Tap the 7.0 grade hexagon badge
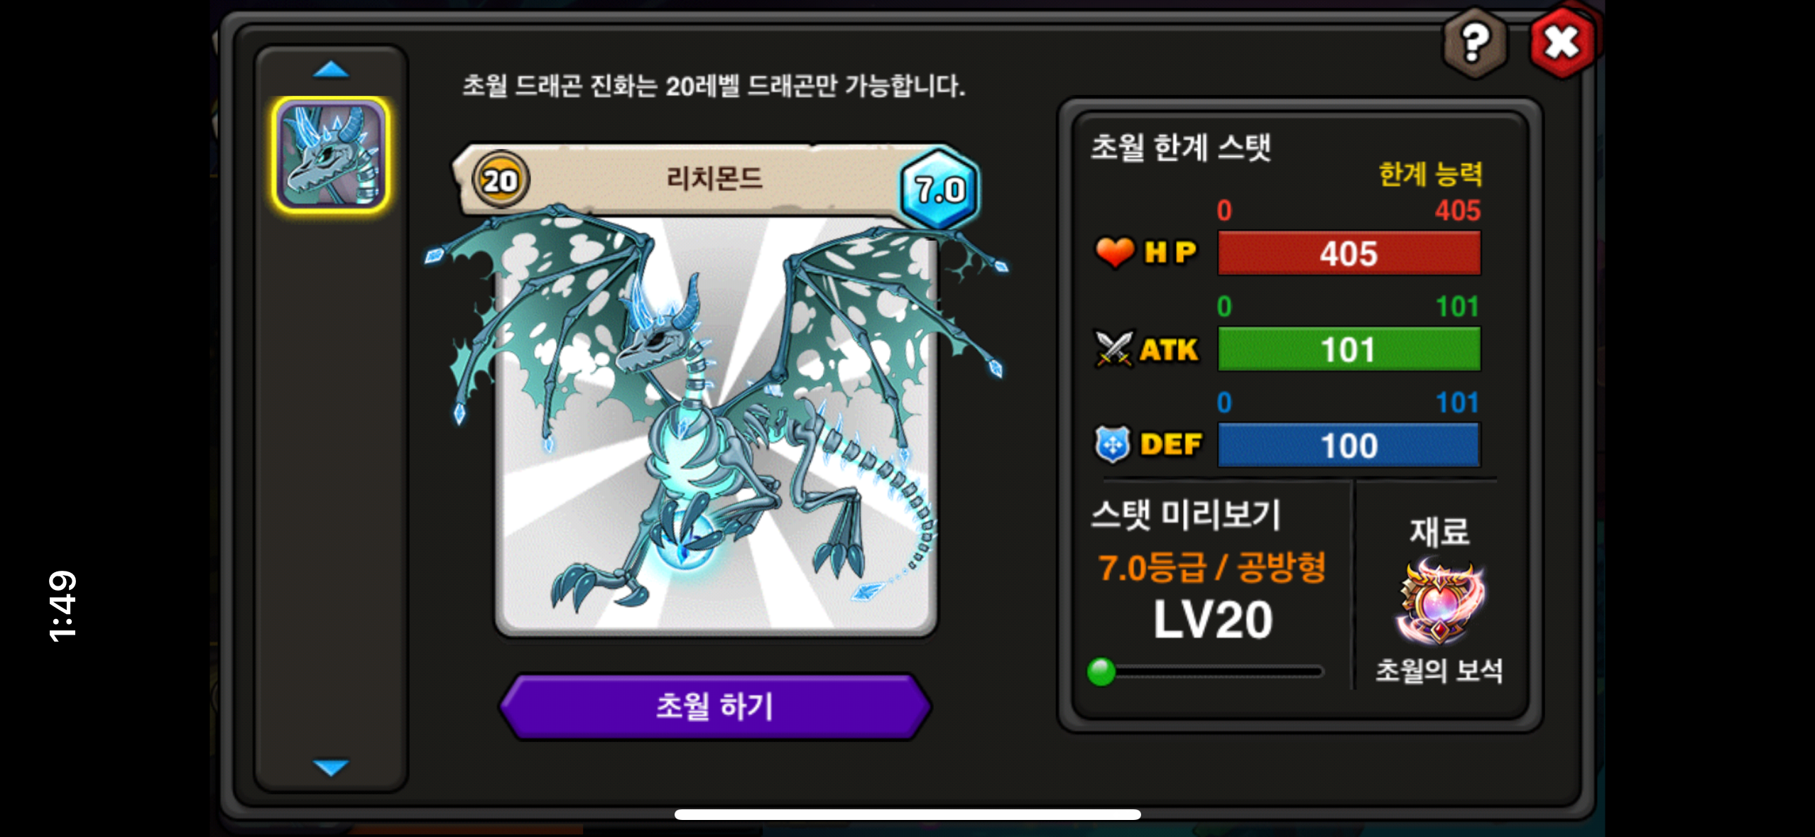Image resolution: width=1815 pixels, height=837 pixels. click(939, 189)
